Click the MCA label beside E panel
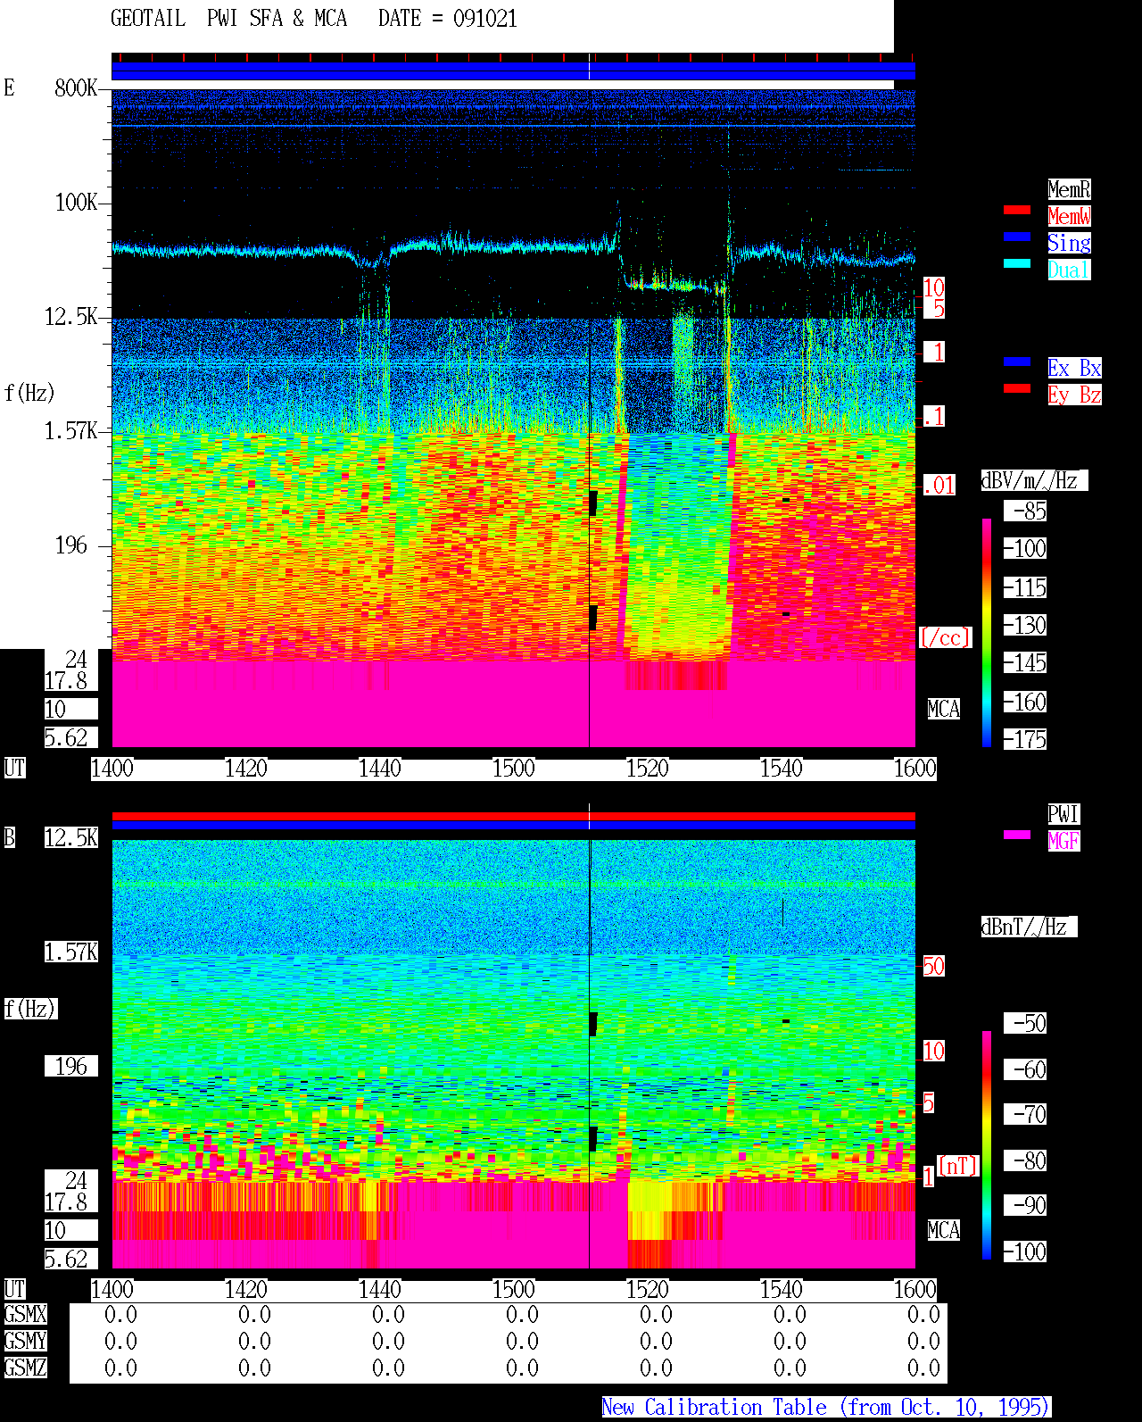Viewport: 1142px width, 1422px height. pyautogui.click(x=944, y=709)
